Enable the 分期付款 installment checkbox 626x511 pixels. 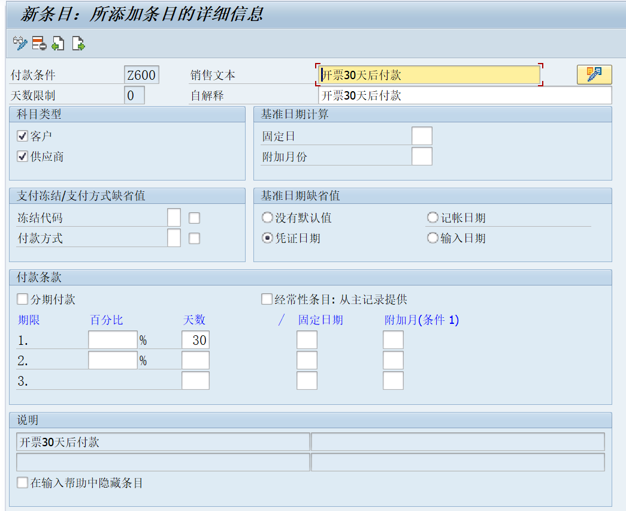22,299
